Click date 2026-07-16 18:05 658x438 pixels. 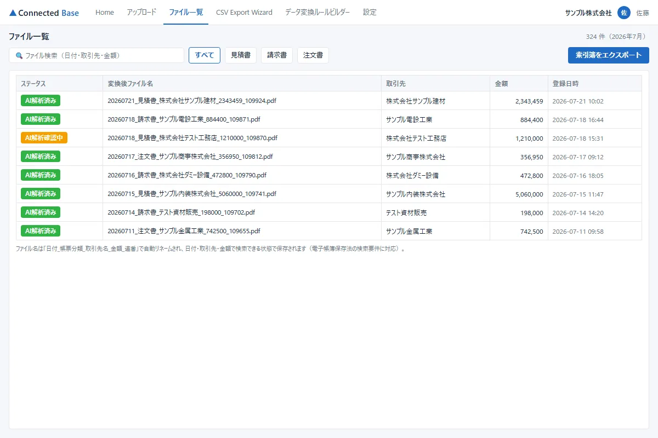point(578,175)
